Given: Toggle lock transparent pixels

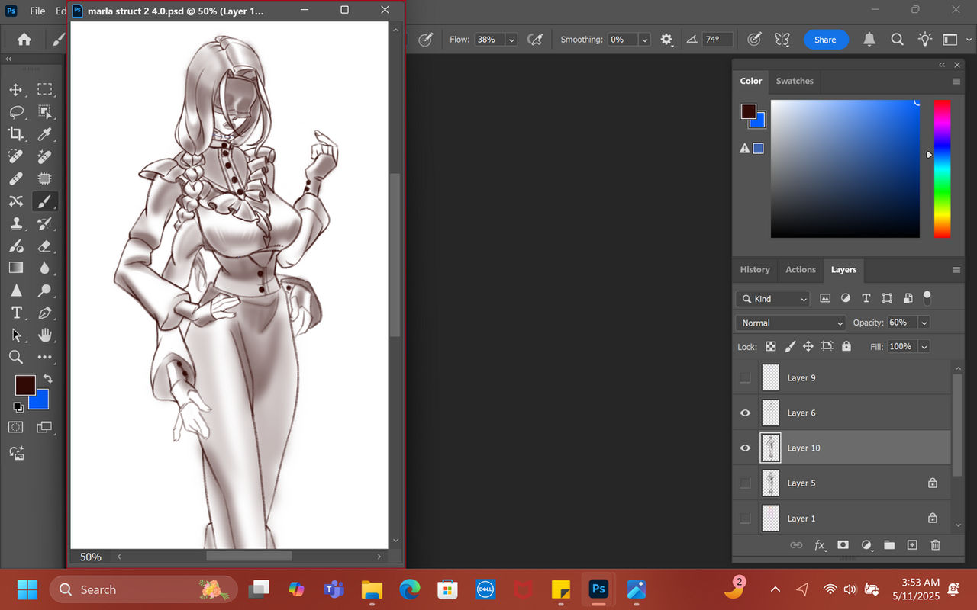Looking at the screenshot, I should [771, 346].
